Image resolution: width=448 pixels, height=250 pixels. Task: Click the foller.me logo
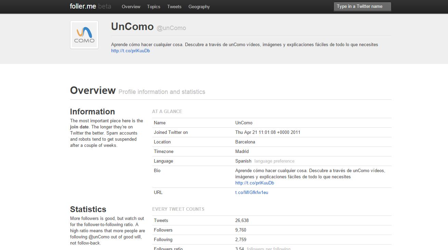[83, 6]
